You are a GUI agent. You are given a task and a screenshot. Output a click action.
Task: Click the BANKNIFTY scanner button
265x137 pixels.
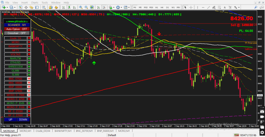point(16,46)
